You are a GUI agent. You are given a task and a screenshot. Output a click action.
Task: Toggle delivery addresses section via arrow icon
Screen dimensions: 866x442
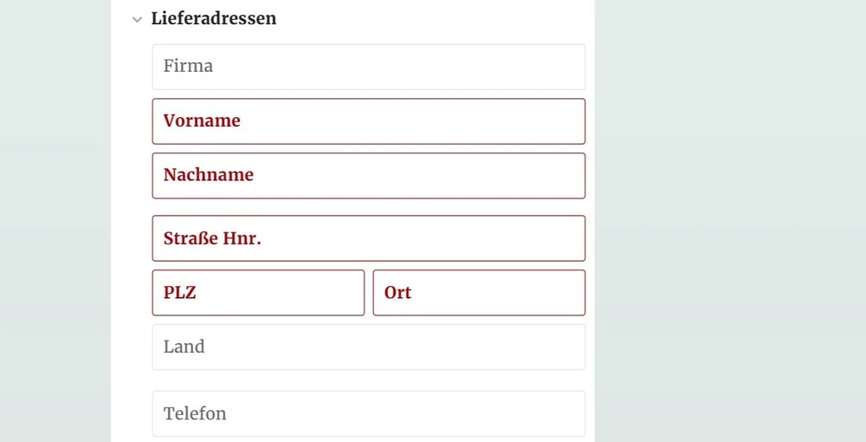pos(137,20)
